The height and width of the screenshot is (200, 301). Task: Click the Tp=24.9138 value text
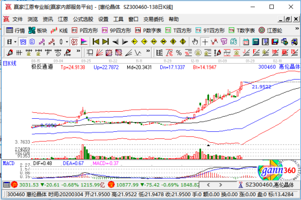73,67
